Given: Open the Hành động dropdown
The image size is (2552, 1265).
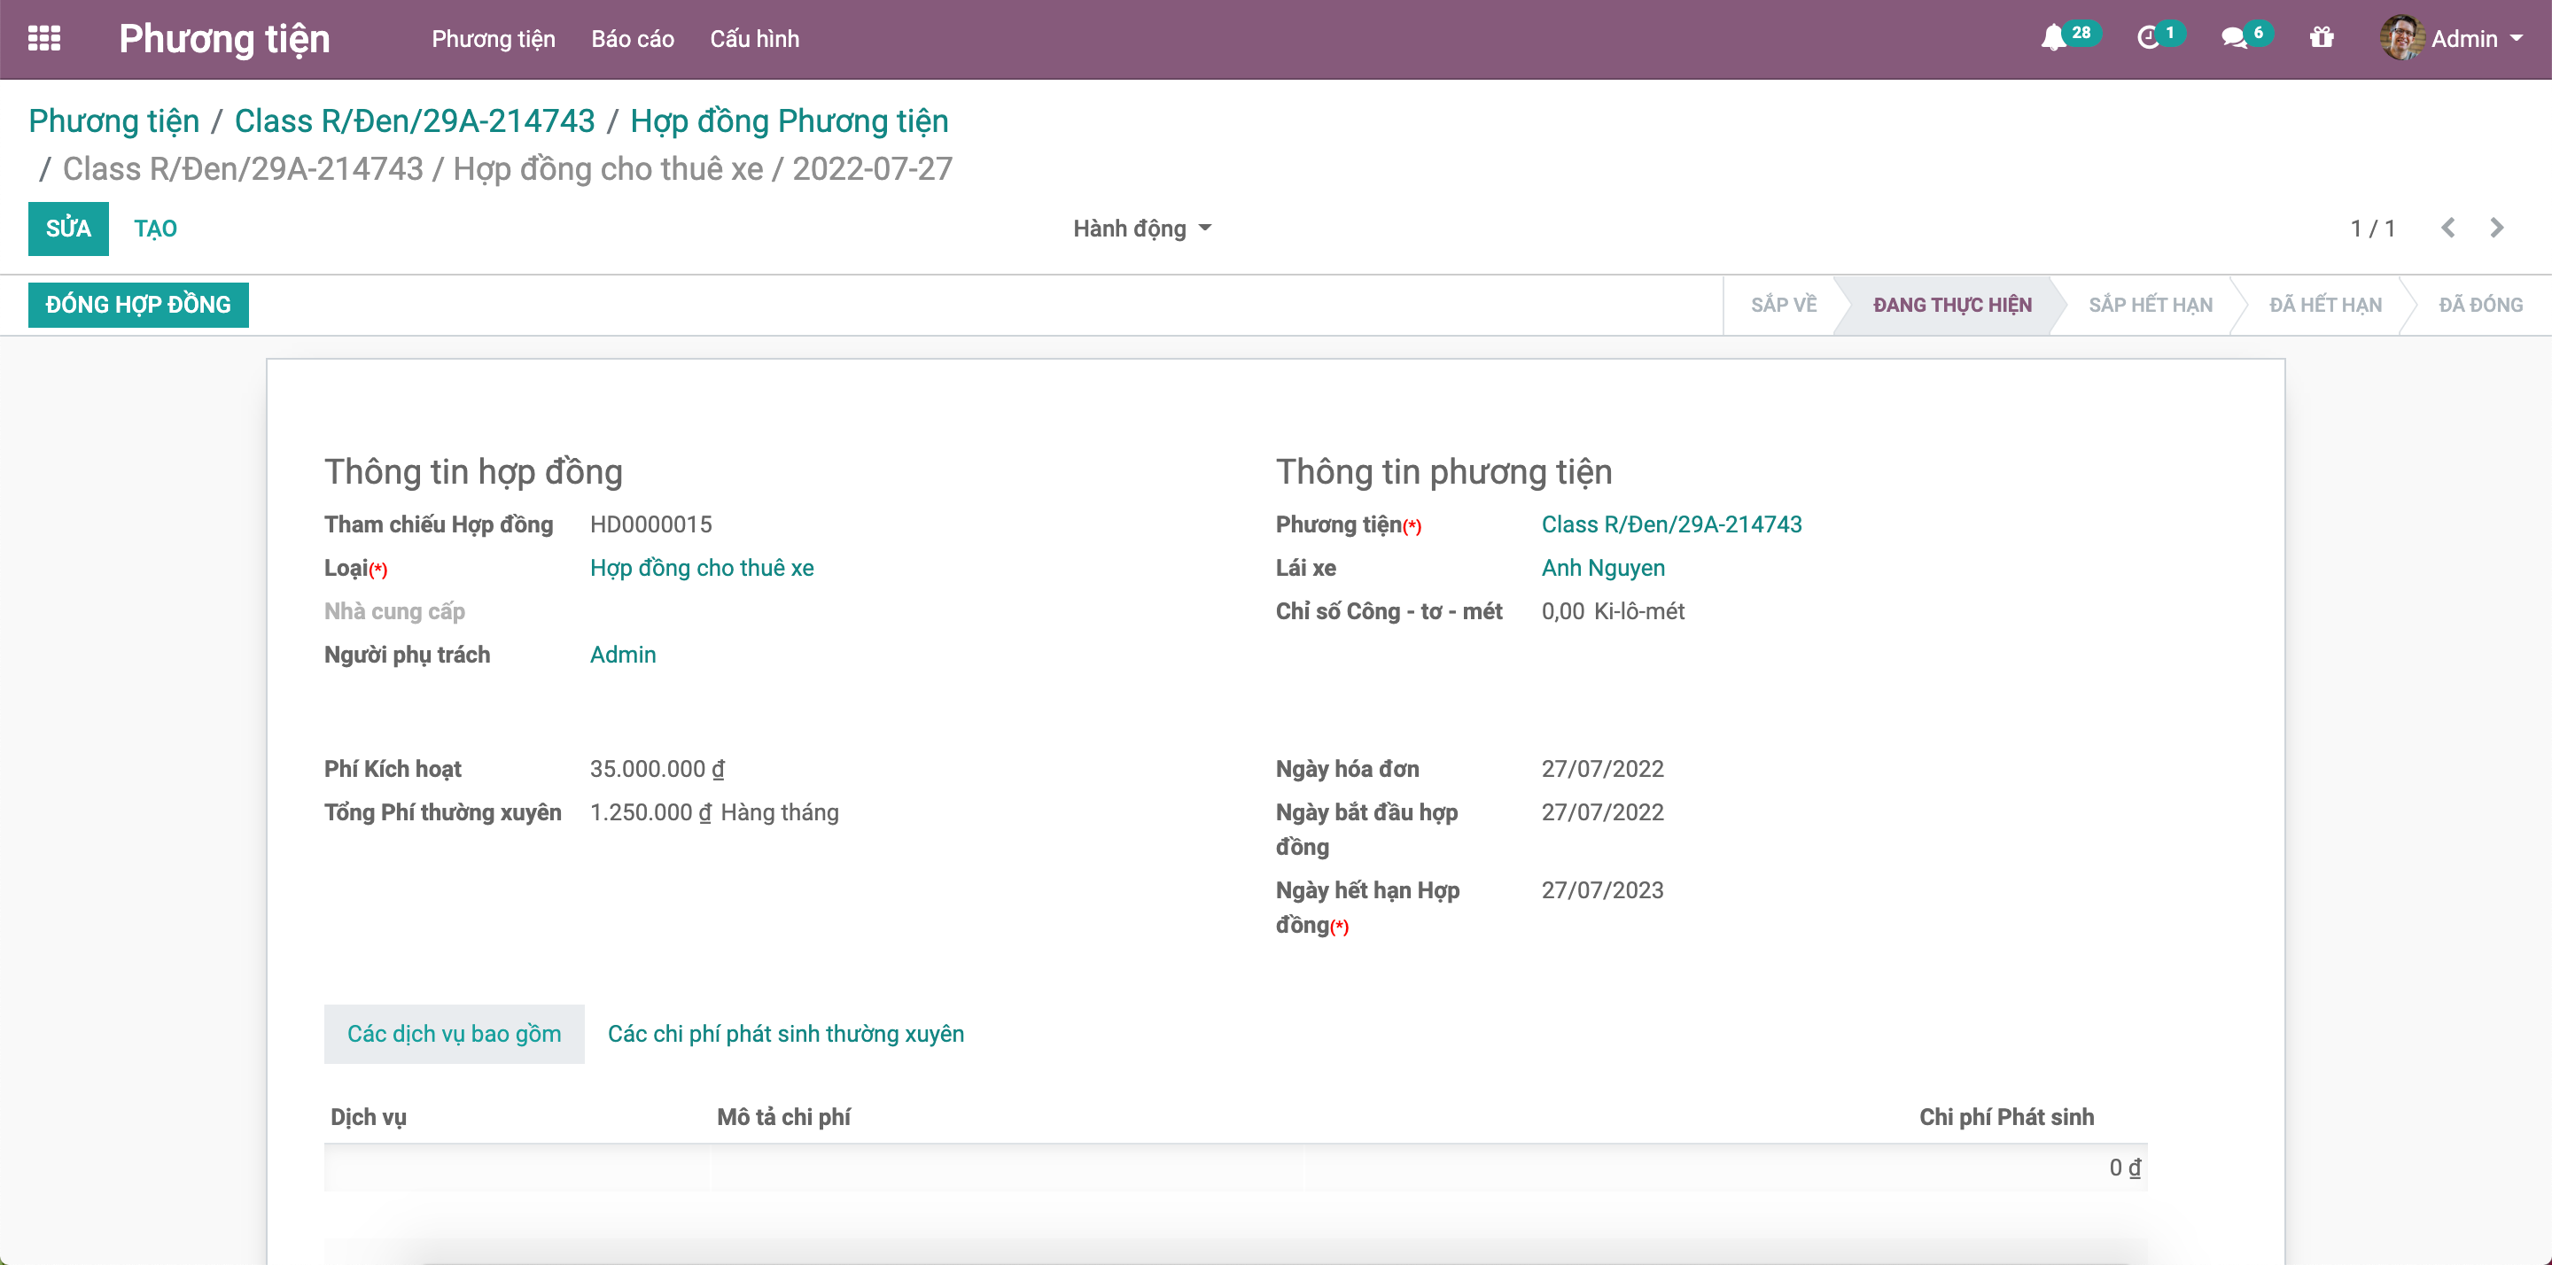Looking at the screenshot, I should click(1142, 229).
